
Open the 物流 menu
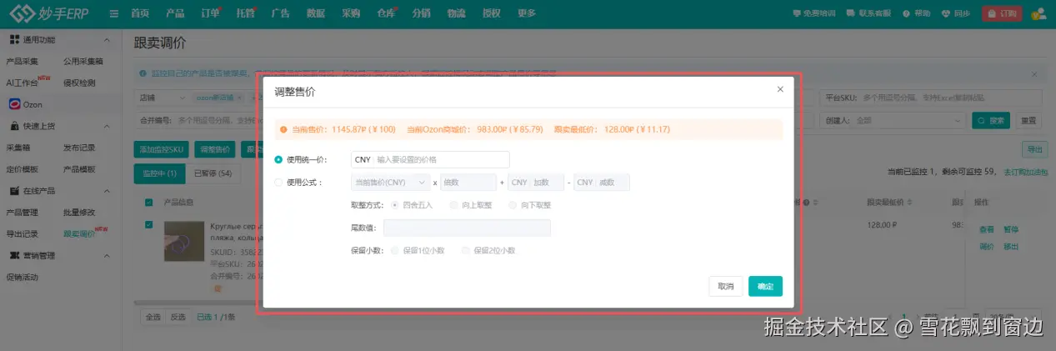[x=456, y=13]
